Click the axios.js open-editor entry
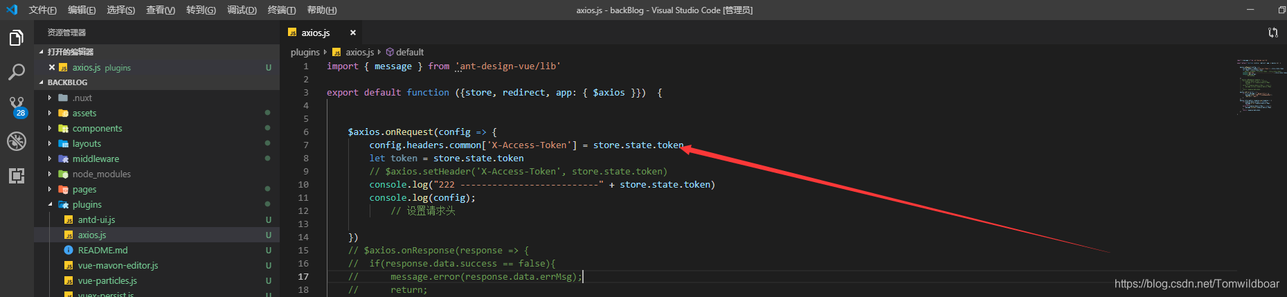 coord(157,67)
